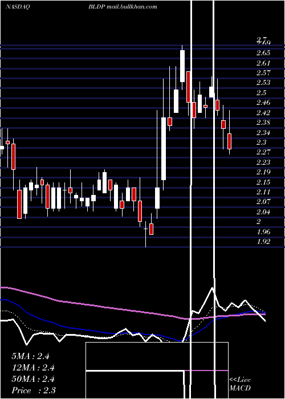Click the 2.19 price axis label
This screenshot has height=399, width=285.
pyautogui.click(x=263, y=172)
